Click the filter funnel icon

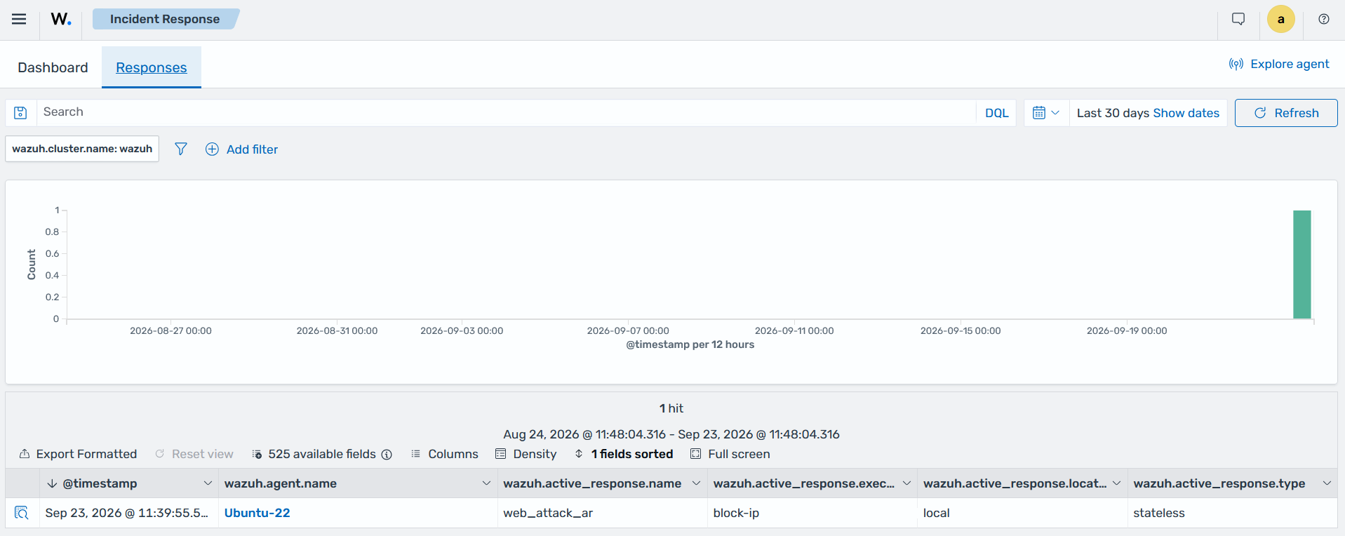(181, 149)
